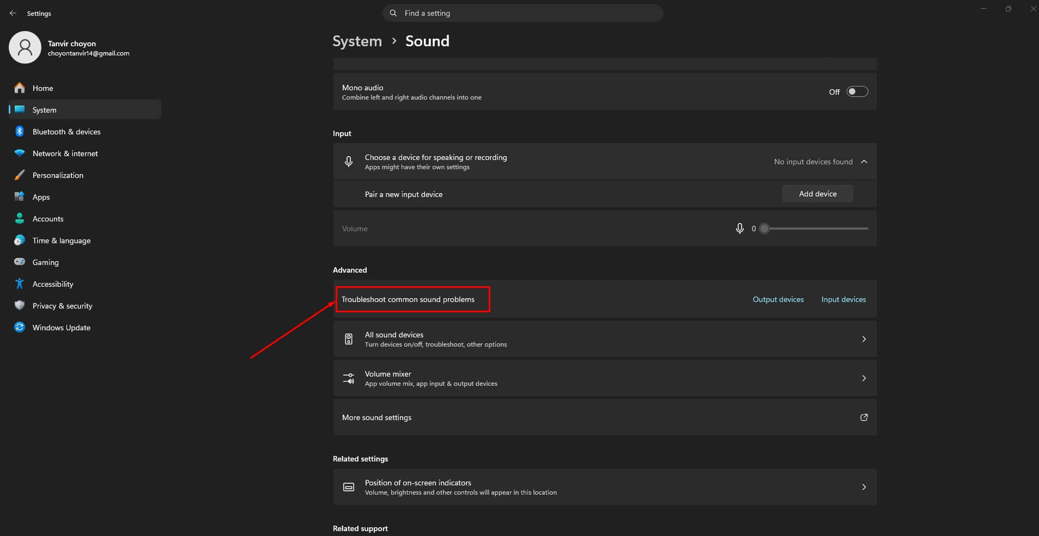Click the Tanvir choyon account name

[x=72, y=44]
